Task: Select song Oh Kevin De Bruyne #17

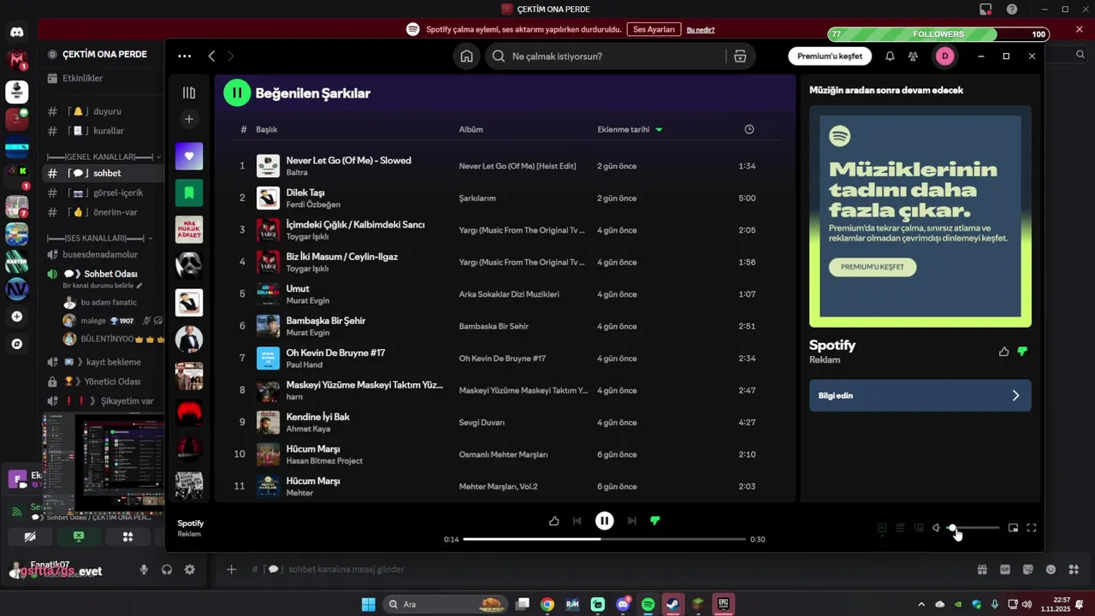Action: 505,358
